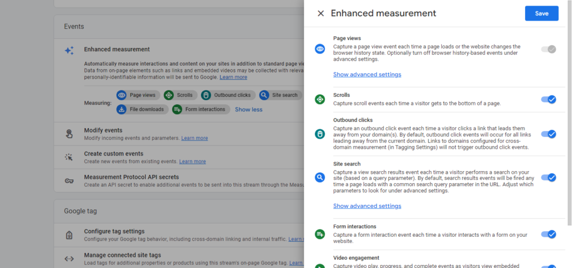Screen dimensions: 572x268
Task: Open Measurement Protocol API secrets row
Action: tap(179, 181)
